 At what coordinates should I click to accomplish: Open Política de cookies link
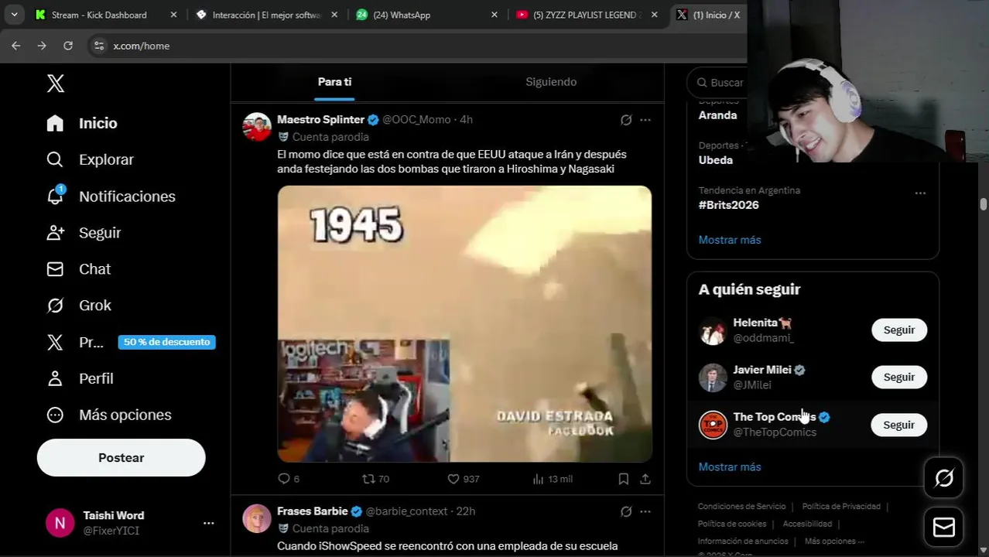coord(732,524)
